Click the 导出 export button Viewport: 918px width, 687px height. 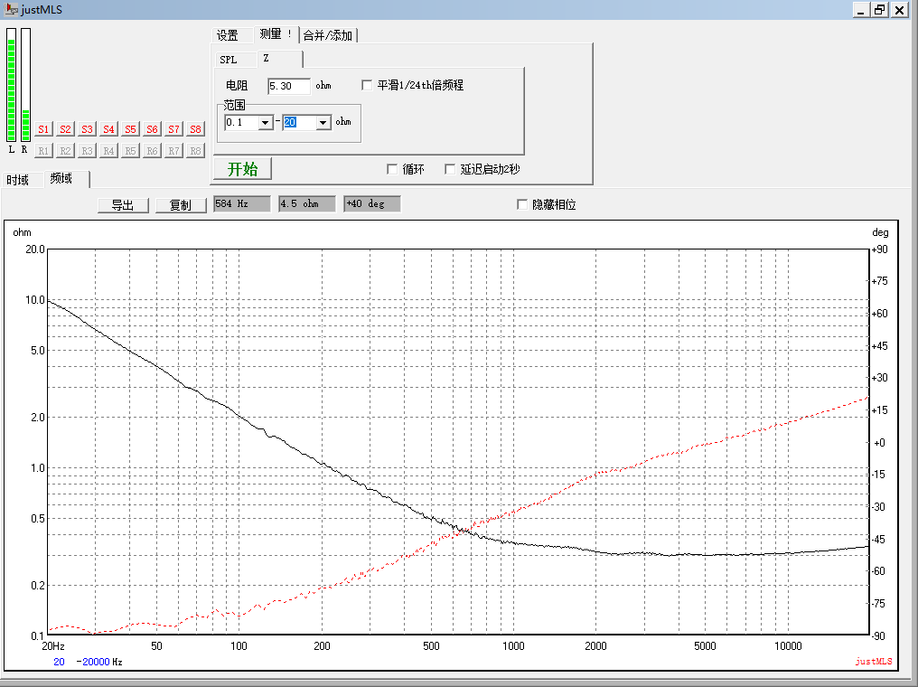(x=123, y=205)
